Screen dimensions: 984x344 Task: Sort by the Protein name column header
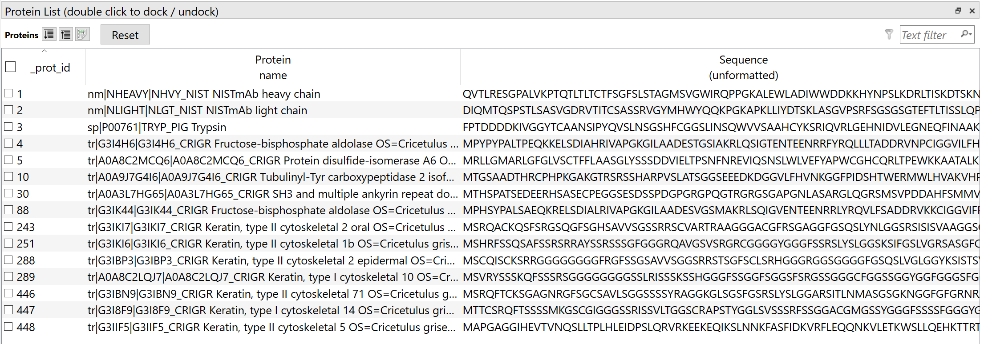[273, 67]
